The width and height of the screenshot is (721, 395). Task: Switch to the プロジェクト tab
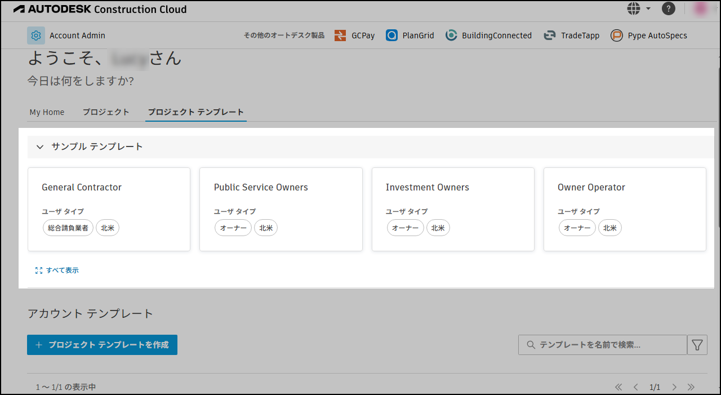click(106, 112)
